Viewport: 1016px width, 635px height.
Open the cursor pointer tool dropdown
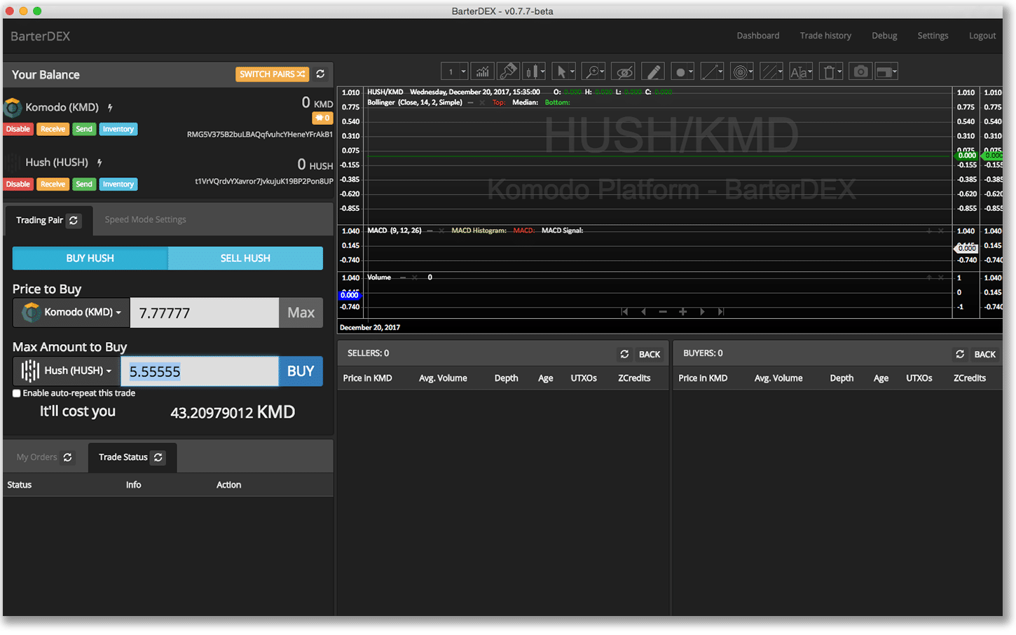click(563, 71)
